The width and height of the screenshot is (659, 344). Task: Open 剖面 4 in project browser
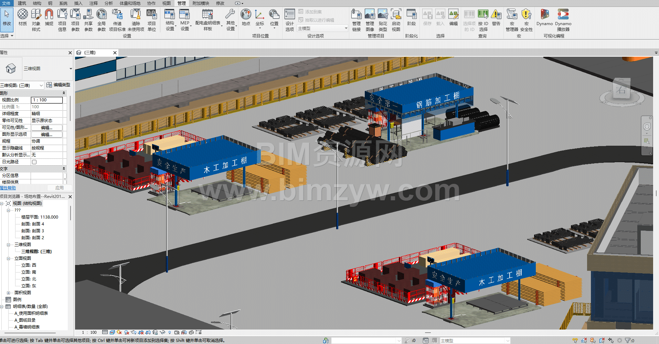click(33, 224)
